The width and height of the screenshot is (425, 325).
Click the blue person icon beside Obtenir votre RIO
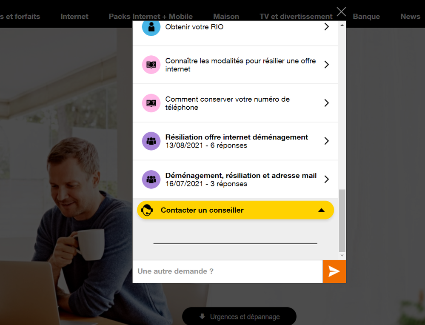coord(151,27)
